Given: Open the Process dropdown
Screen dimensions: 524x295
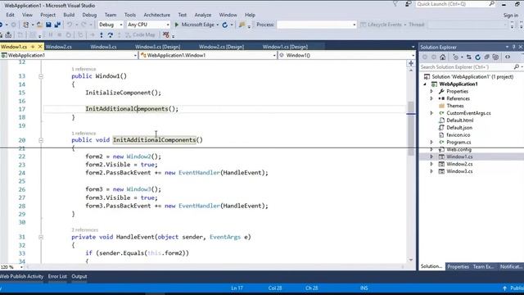Looking at the screenshot, I should coord(355,25).
